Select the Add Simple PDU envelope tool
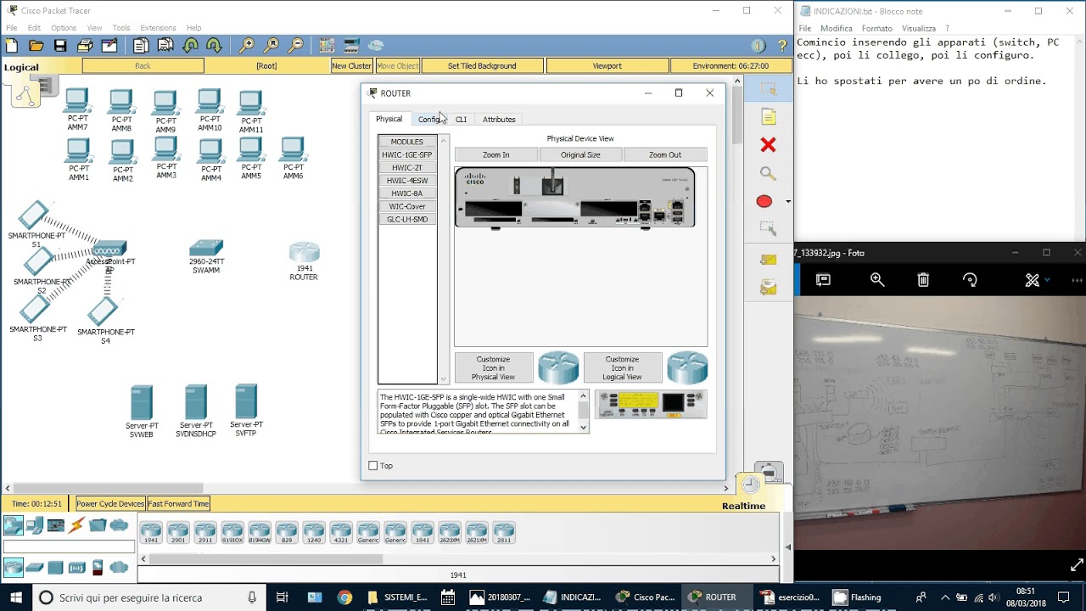This screenshot has width=1086, height=611. [x=768, y=260]
